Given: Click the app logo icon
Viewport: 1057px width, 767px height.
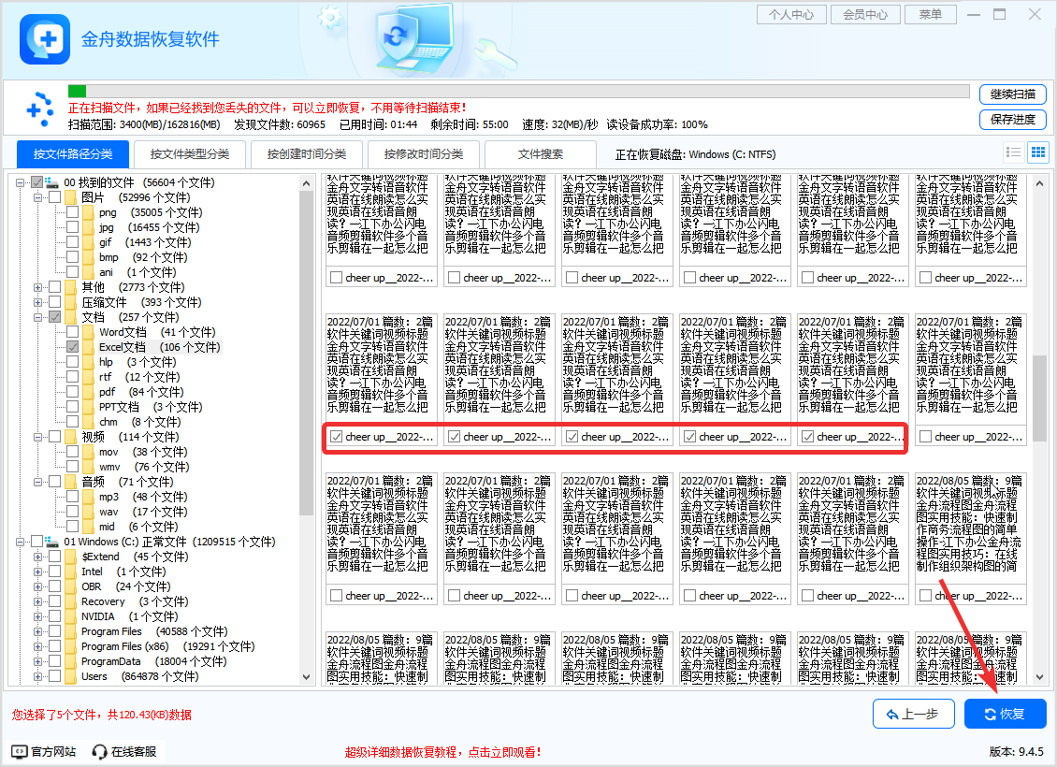Looking at the screenshot, I should click(x=45, y=39).
